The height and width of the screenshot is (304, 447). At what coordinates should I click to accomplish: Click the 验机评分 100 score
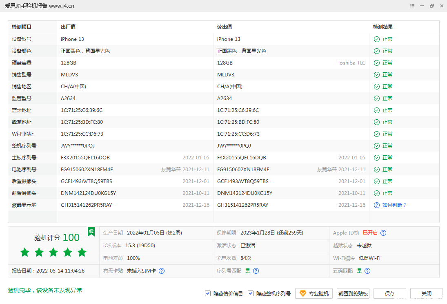(57, 237)
